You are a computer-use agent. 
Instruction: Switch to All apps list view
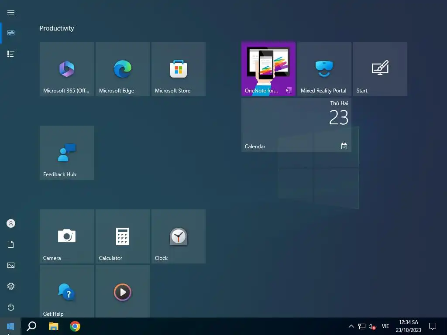click(x=11, y=54)
